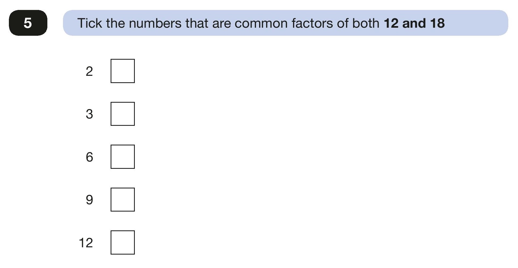This screenshot has width=518, height=268.
Task: Select the checkbox for number 9
Action: [122, 199]
